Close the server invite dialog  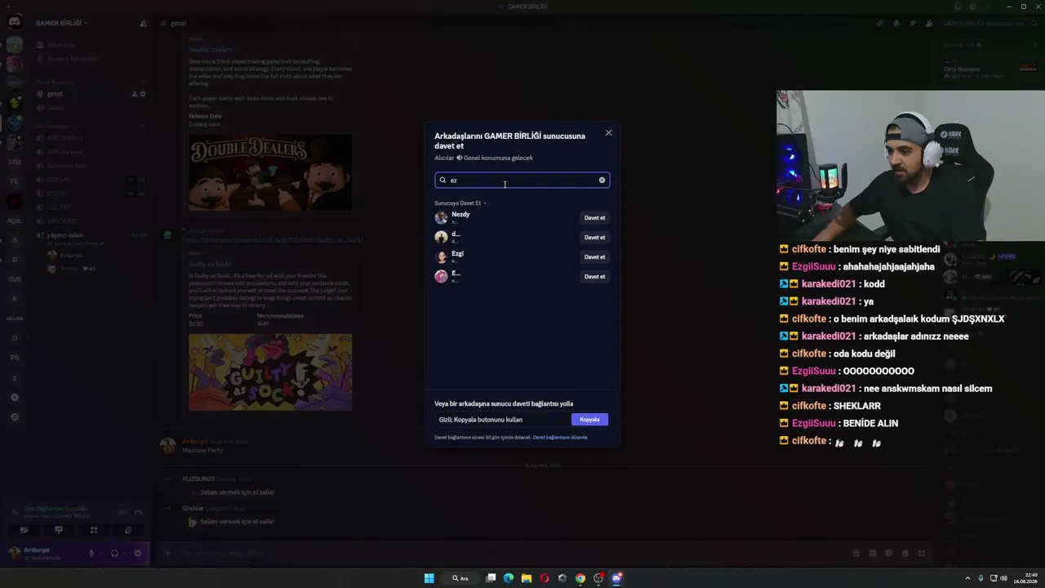[x=608, y=133]
